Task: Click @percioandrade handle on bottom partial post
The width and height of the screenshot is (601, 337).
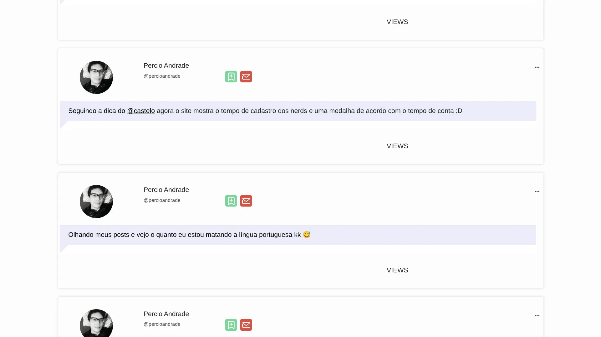Action: [x=162, y=324]
